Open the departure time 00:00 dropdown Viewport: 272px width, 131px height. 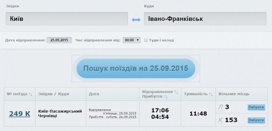pyautogui.click(x=131, y=40)
